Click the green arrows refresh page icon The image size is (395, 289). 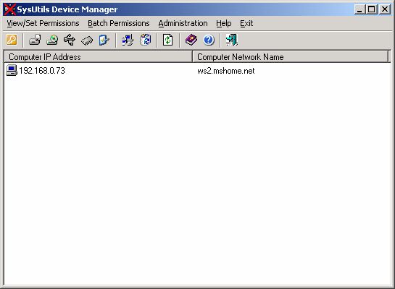point(167,40)
